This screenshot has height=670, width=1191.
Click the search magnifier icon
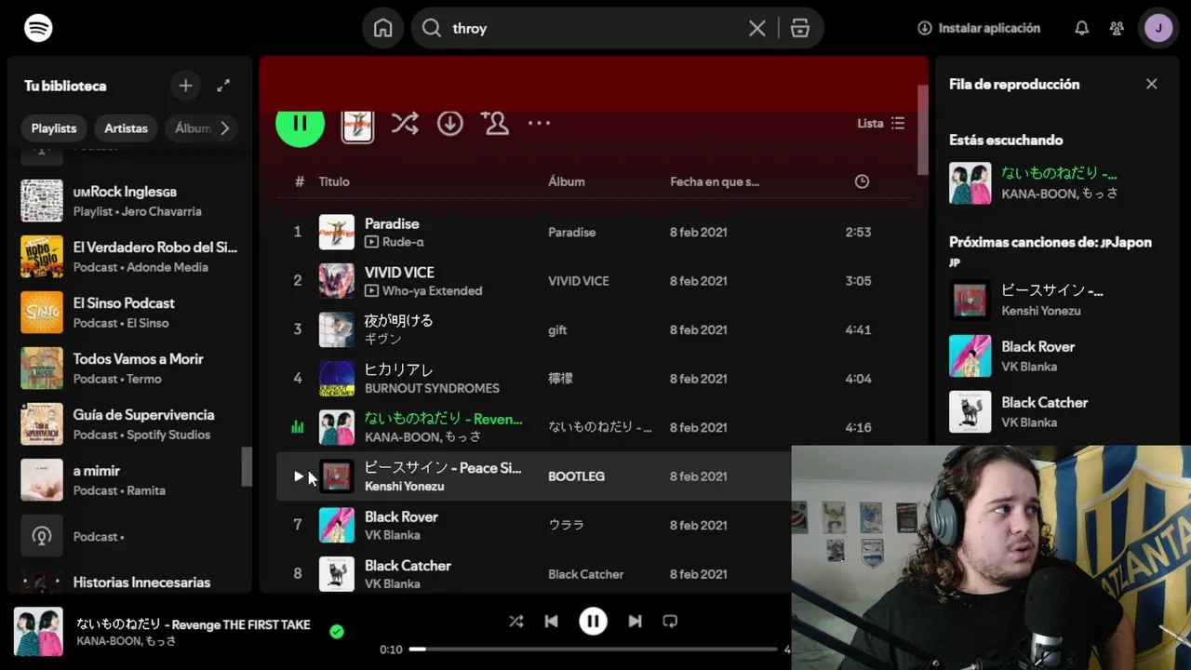[432, 28]
